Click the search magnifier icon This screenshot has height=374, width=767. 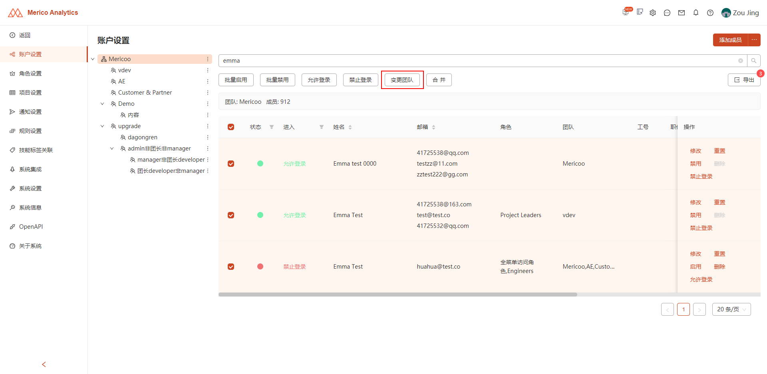click(x=754, y=61)
